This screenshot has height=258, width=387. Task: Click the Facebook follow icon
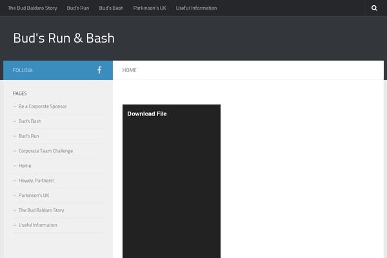(x=99, y=70)
